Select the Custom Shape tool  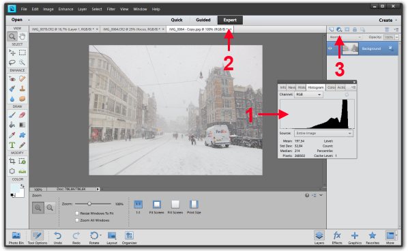(23, 135)
